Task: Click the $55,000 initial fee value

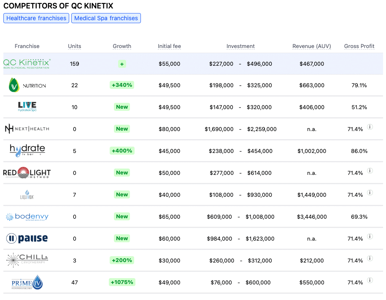Action: tap(169, 64)
